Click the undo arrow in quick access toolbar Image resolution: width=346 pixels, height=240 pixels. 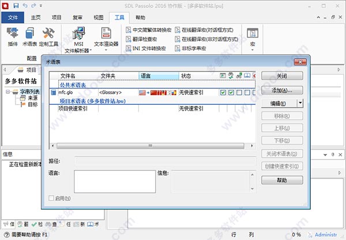25,6
